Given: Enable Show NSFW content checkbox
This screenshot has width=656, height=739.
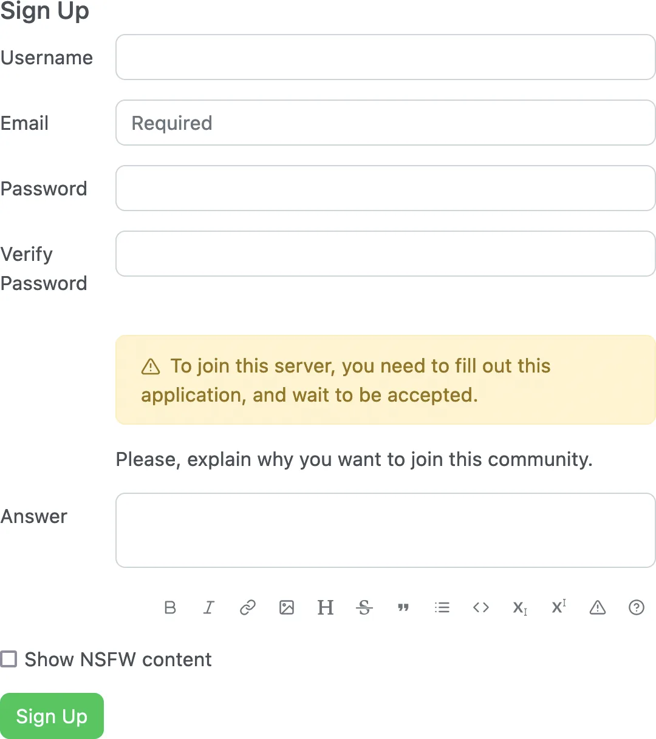Looking at the screenshot, I should coord(9,659).
